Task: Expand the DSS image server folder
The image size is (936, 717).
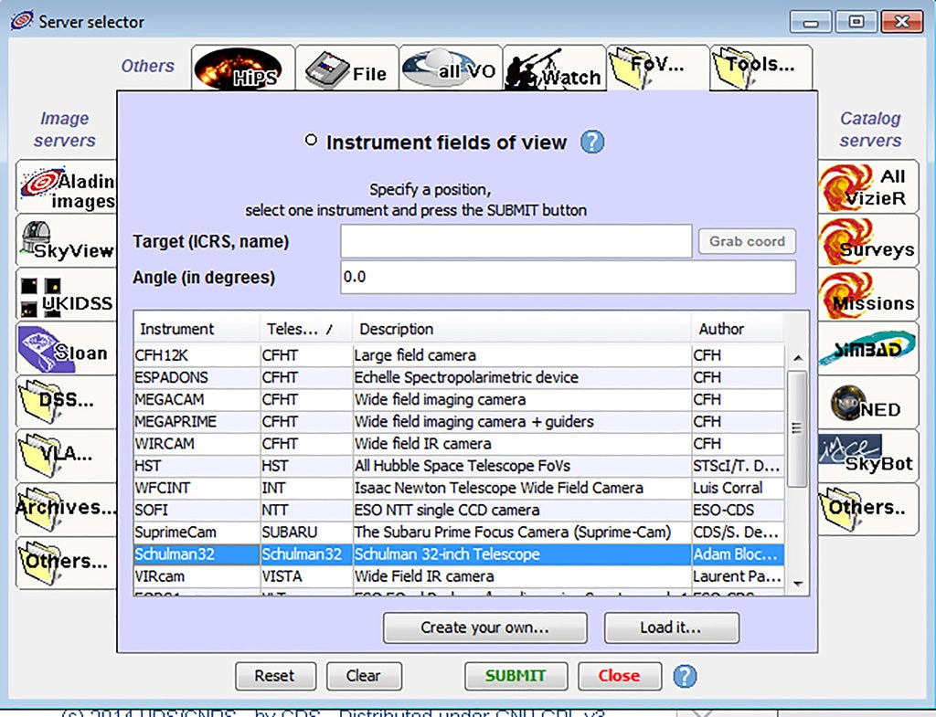Action: tap(66, 402)
